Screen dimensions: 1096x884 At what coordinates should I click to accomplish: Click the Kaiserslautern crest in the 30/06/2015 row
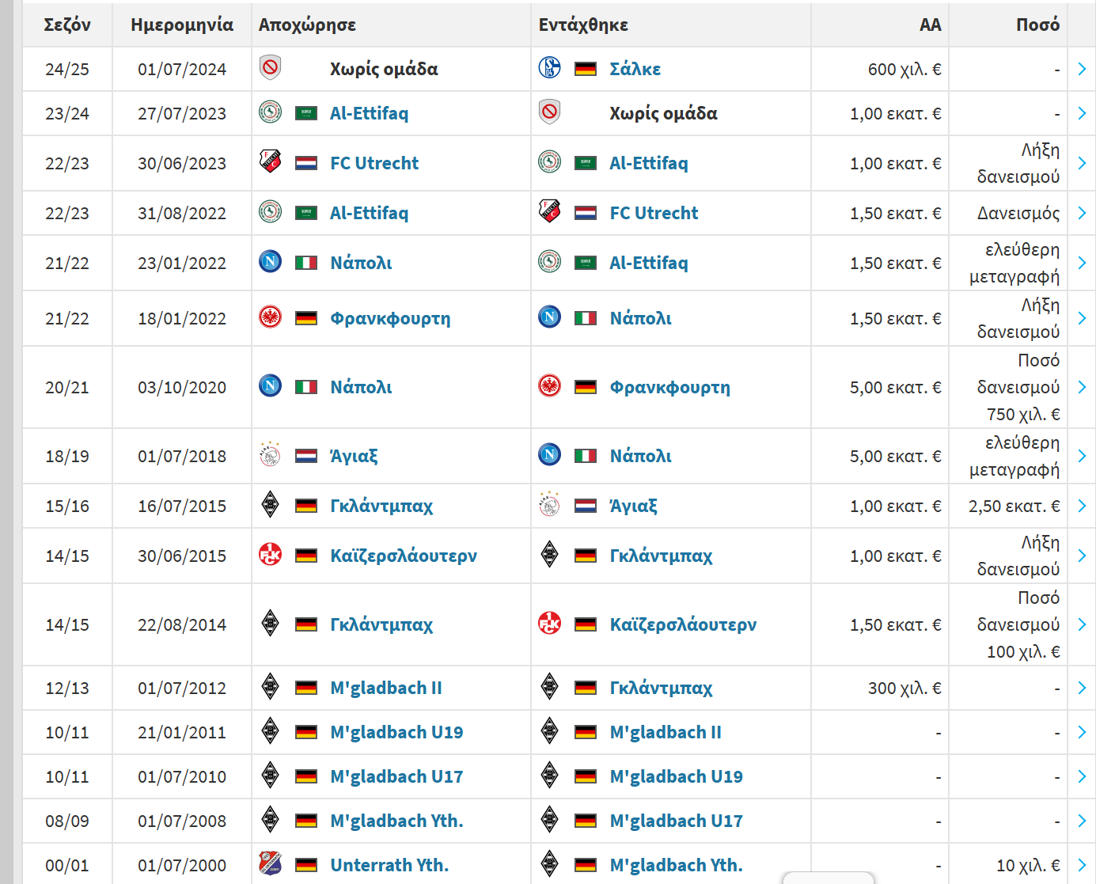click(x=270, y=555)
